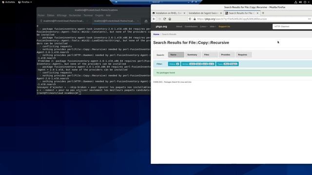The height and width of the screenshot is (175, 312).
Task: Open the network status icon in top bar
Action: click(x=296, y=2)
